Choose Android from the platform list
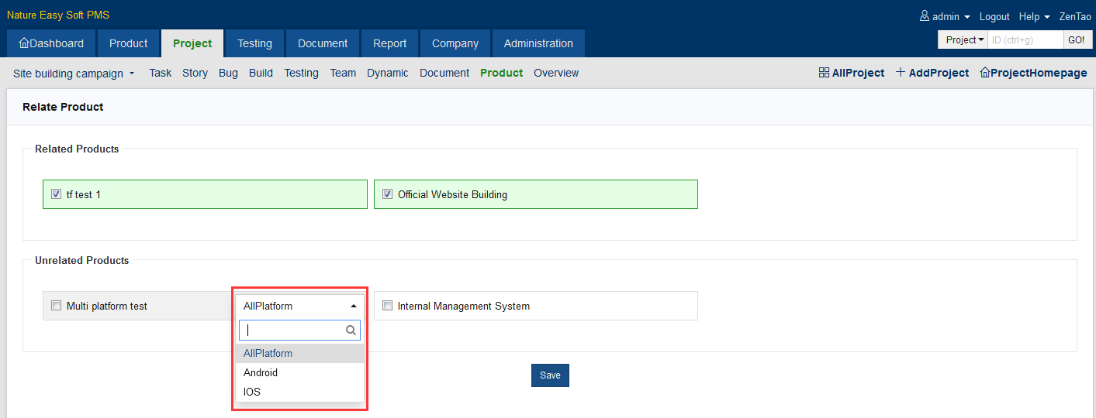This screenshot has width=1096, height=418. (x=261, y=372)
